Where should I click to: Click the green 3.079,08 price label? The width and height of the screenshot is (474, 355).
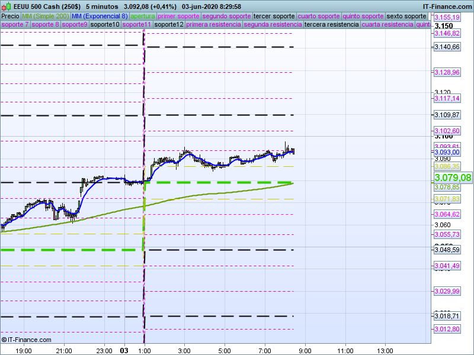point(453,177)
